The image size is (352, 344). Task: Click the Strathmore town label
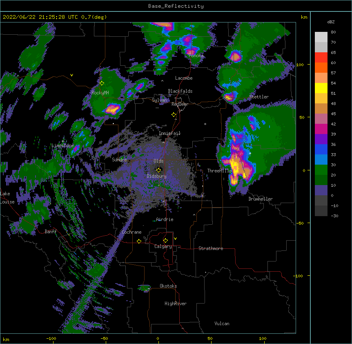[x=211, y=248]
